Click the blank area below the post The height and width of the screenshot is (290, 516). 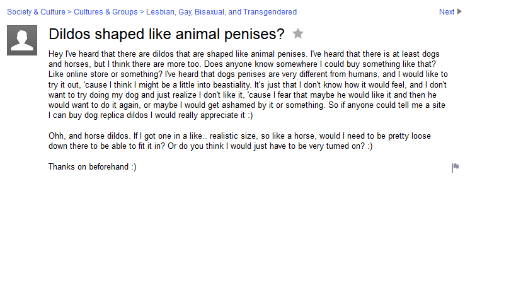pyautogui.click(x=252, y=233)
